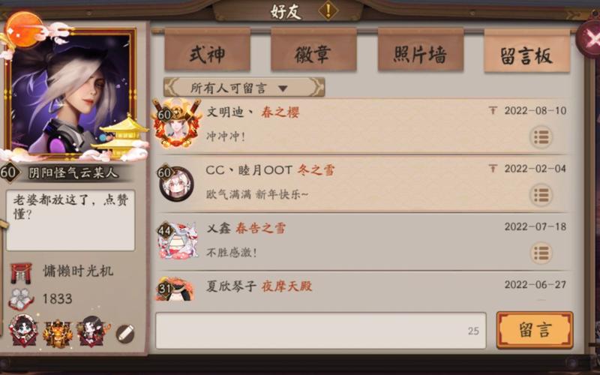Click 文明迪's level 60 avatar
The height and width of the screenshot is (375, 600).
coord(176,123)
